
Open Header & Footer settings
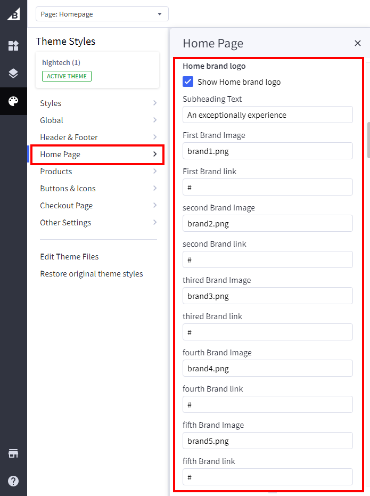(98, 137)
